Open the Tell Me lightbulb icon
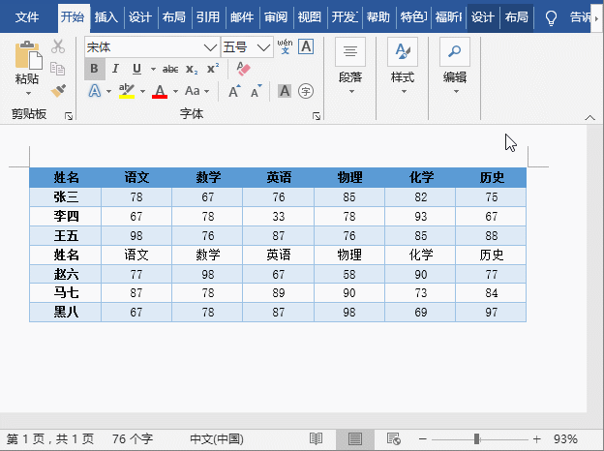Viewport: 604px width, 451px height. click(551, 17)
